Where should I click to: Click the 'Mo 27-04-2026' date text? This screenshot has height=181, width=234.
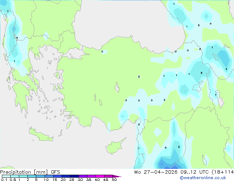[156, 172]
